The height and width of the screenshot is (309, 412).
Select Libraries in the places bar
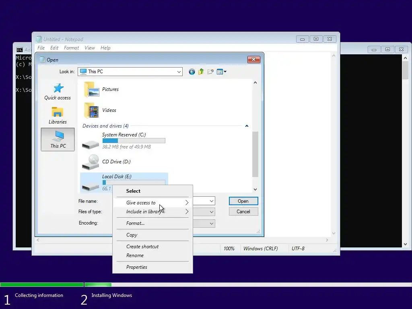click(58, 115)
